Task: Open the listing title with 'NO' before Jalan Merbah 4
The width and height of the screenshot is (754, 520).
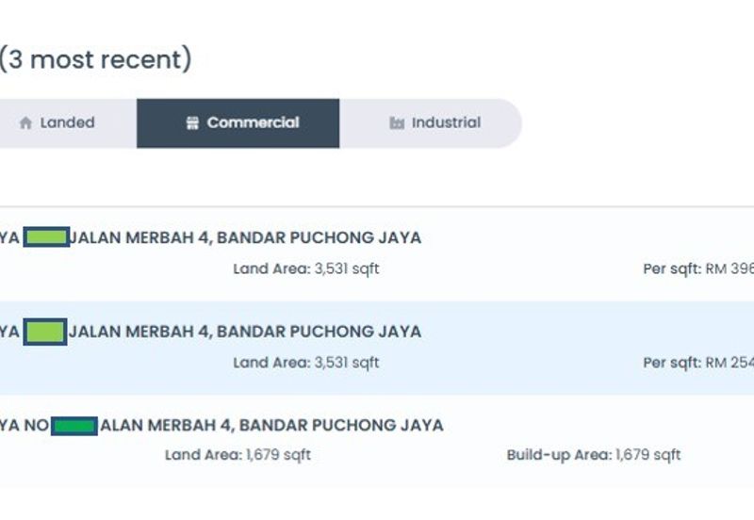Action: pos(271,425)
